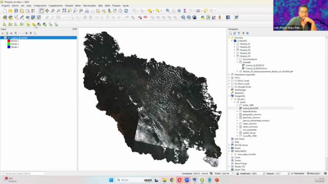Viewport: 328px width, 184px height.
Task: Select the departamentos table entry
Action: [x=250, y=111]
